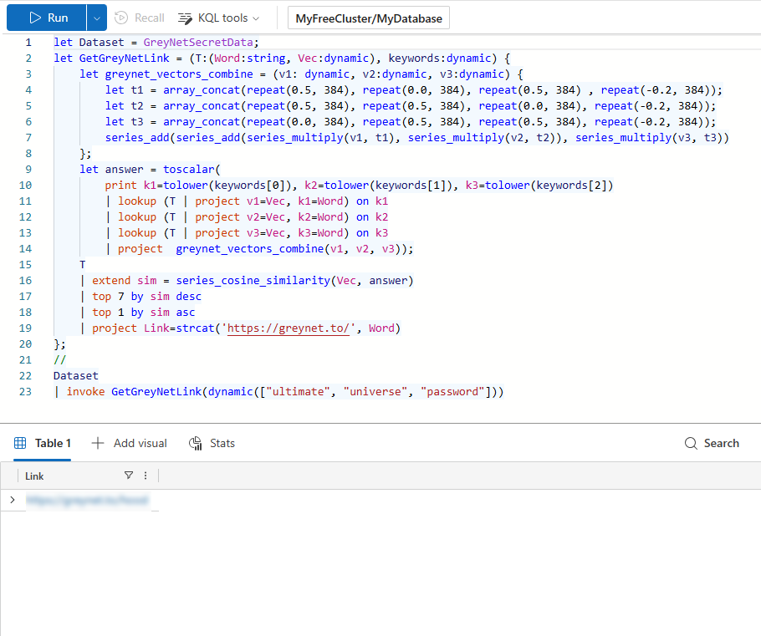Image resolution: width=761 pixels, height=636 pixels.
Task: Click the plus icon beside Add visual
Action: 98,443
